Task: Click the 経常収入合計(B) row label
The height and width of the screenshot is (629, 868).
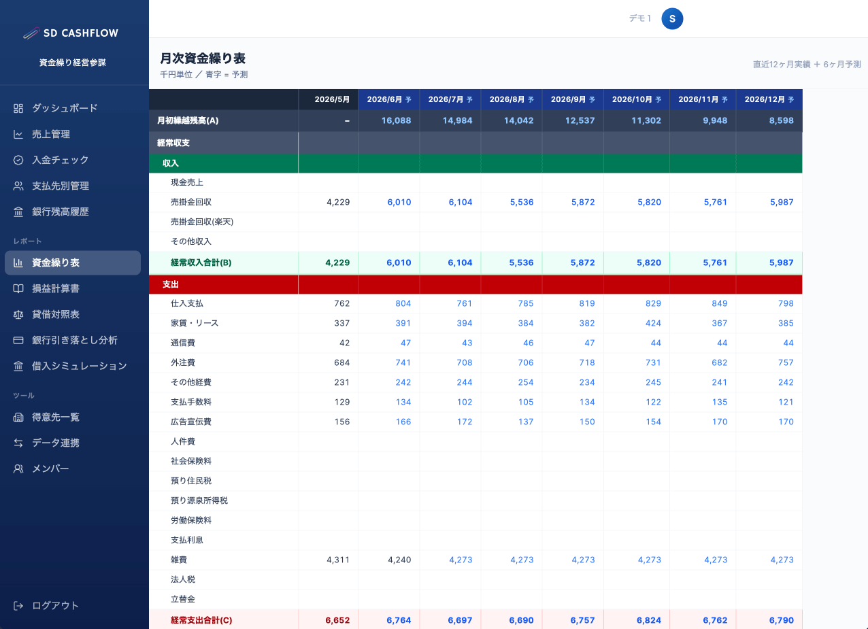Action: pyautogui.click(x=201, y=262)
